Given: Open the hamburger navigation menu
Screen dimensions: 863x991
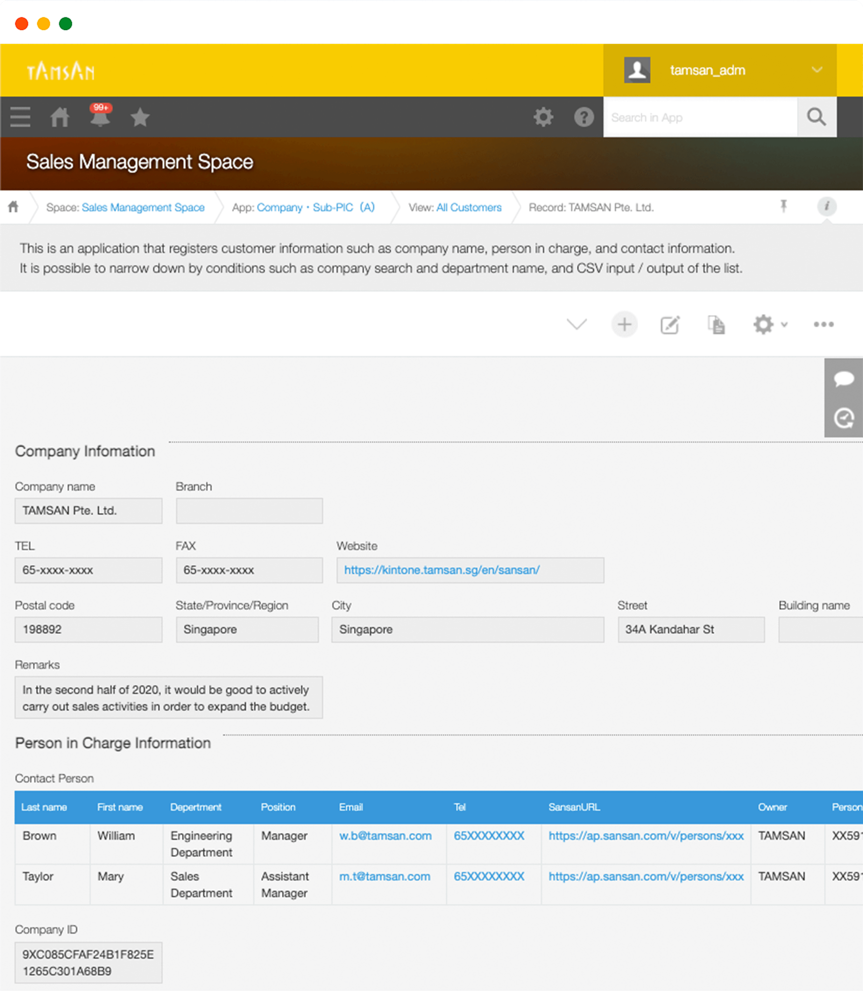Looking at the screenshot, I should pos(20,117).
